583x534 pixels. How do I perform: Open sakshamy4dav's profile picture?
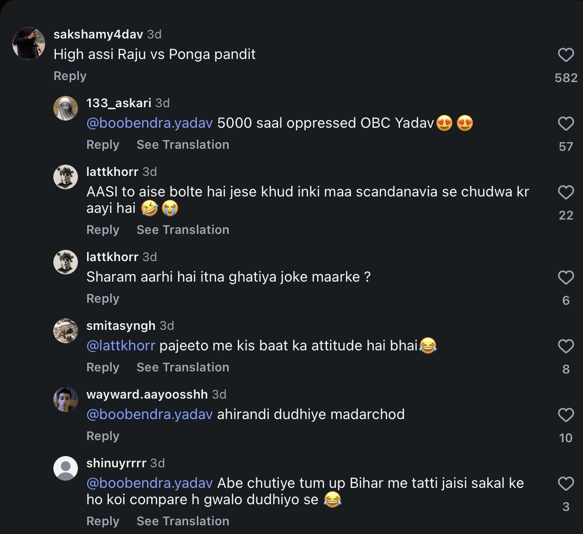[x=29, y=44]
